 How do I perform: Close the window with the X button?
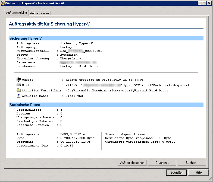pos(209,3)
